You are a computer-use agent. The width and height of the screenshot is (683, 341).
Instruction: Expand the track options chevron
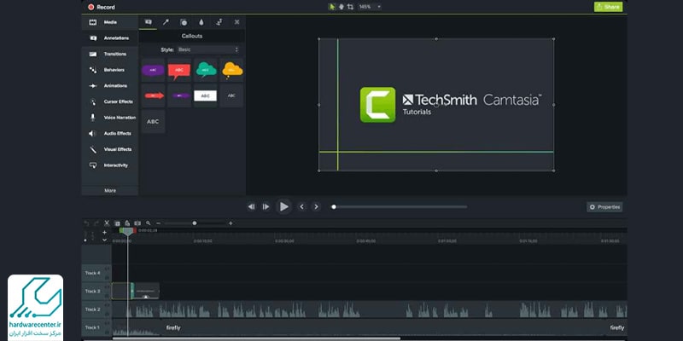(x=104, y=240)
